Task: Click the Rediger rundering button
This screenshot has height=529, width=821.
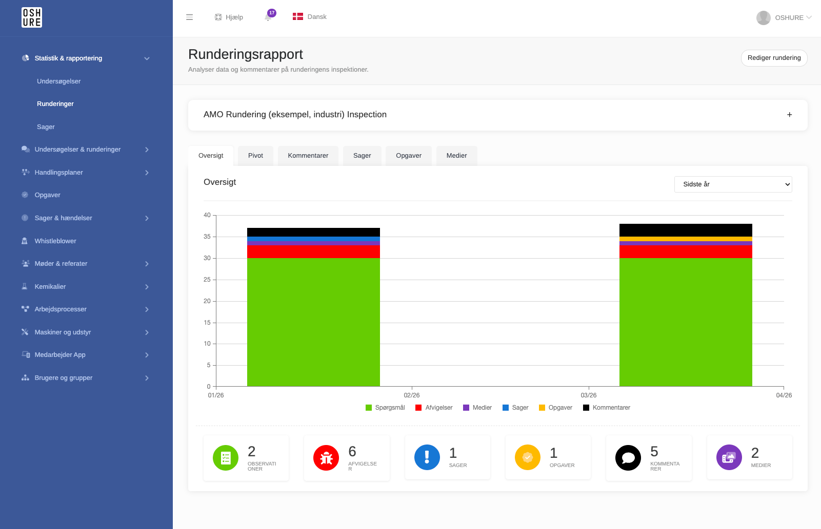Action: pos(774,58)
